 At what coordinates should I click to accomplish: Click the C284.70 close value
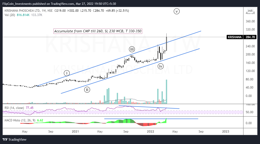click(98, 11)
